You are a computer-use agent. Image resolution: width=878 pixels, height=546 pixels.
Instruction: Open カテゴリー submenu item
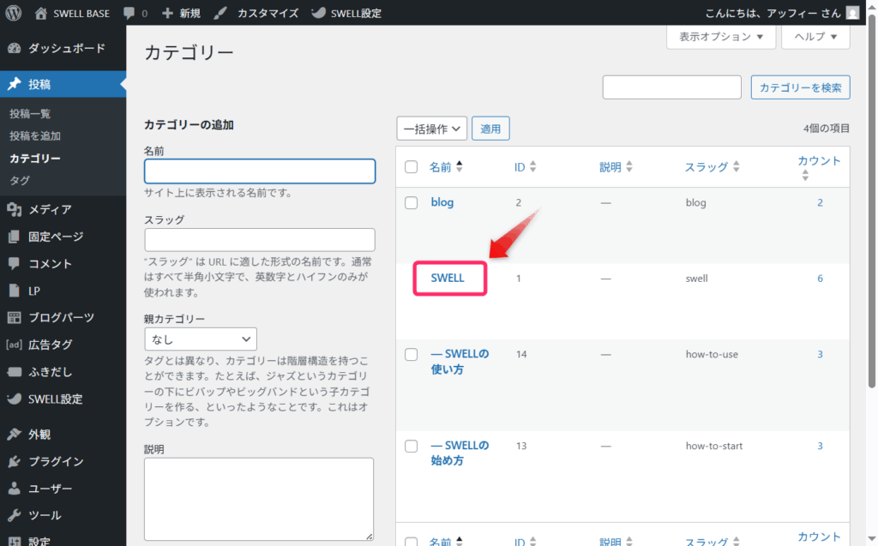tap(34, 159)
